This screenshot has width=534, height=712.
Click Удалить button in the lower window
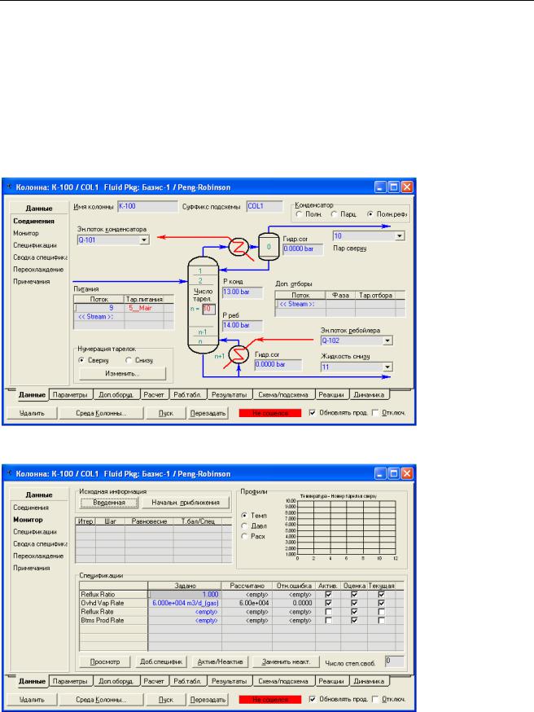32,700
